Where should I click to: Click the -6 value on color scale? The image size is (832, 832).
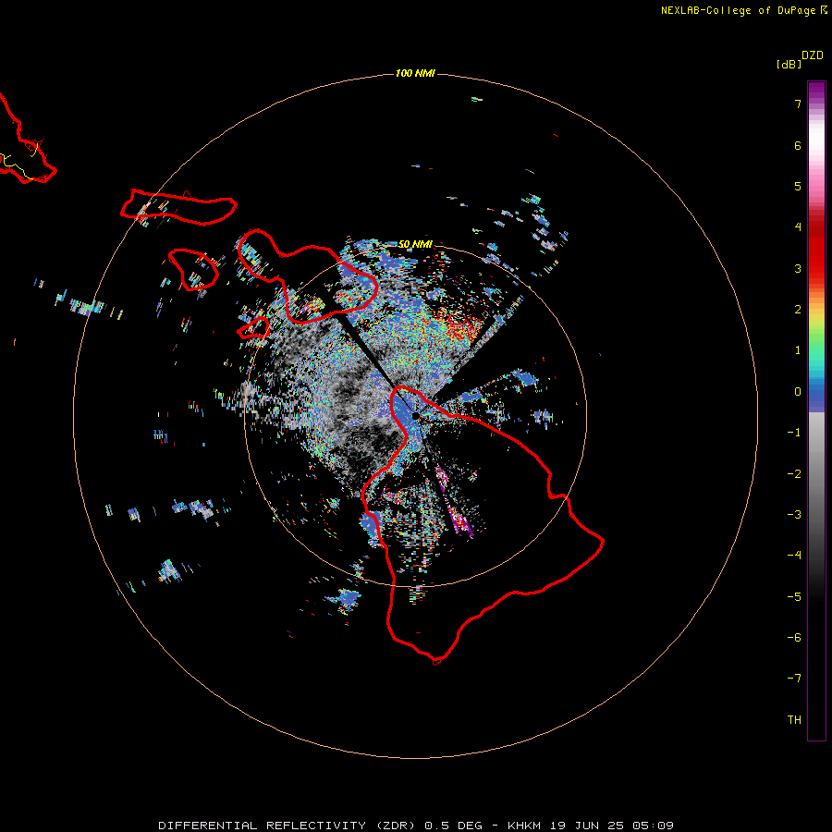point(794,638)
